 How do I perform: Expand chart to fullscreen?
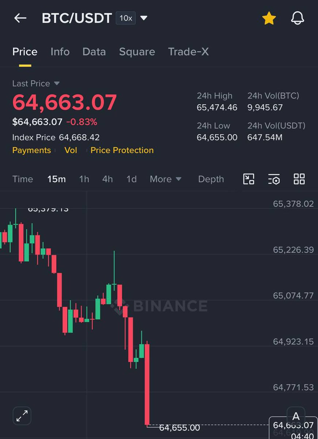click(22, 416)
